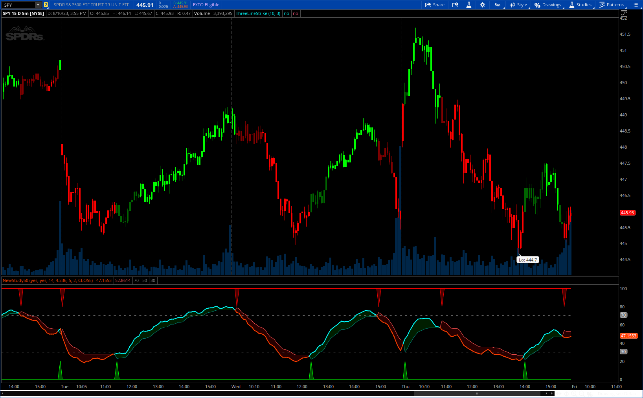Click the red signal arrow at Wed open
The height and width of the screenshot is (398, 643).
[x=237, y=297]
